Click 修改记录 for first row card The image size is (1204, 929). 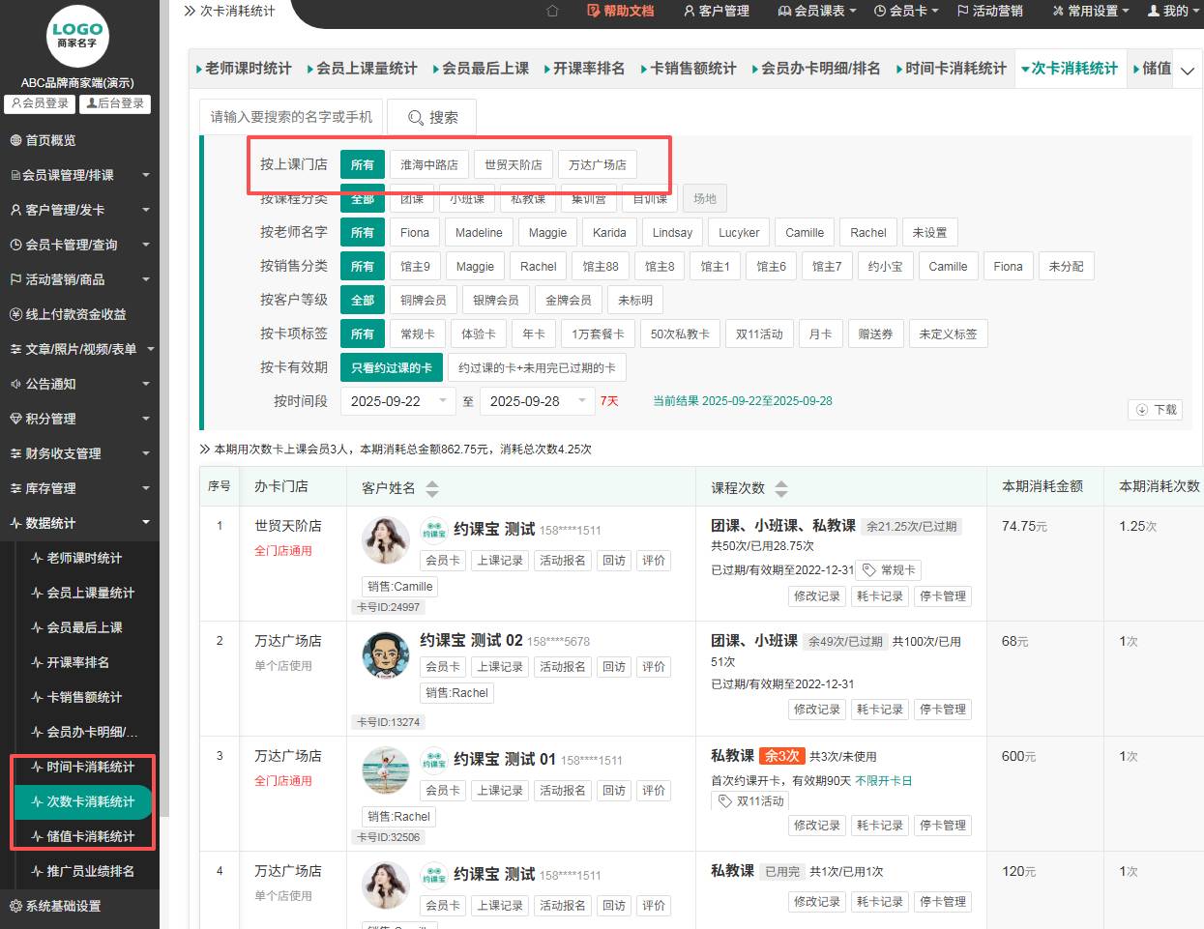[816, 596]
